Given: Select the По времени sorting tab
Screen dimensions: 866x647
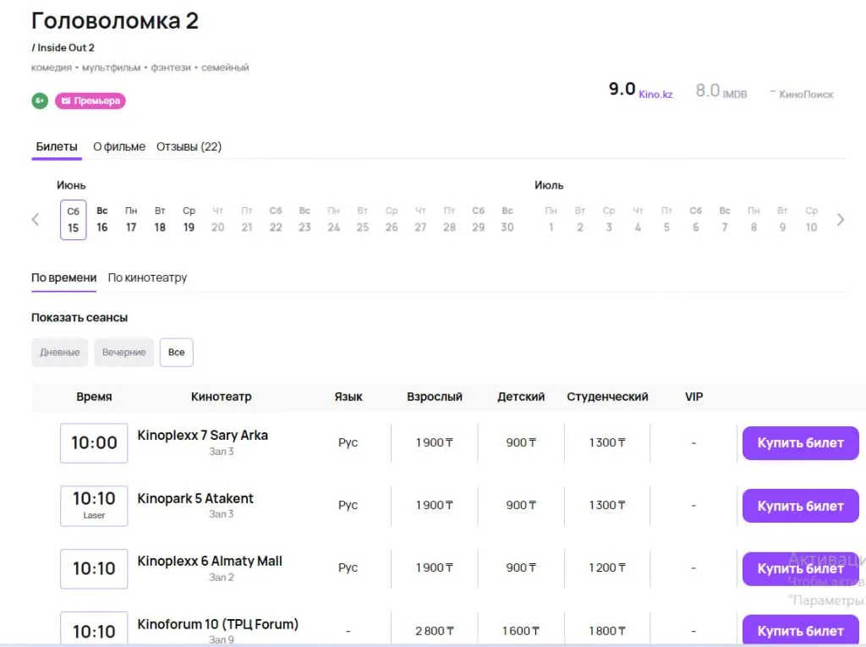Looking at the screenshot, I should (x=63, y=277).
